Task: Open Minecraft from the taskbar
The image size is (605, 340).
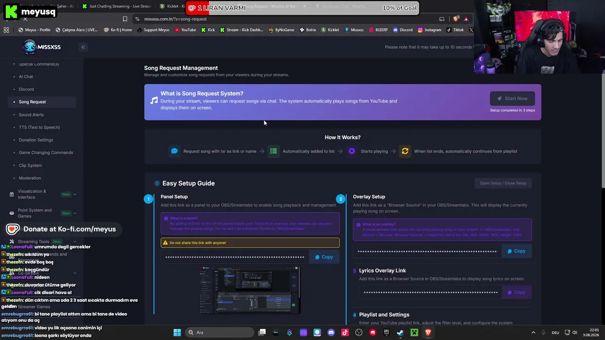Action: (414, 332)
